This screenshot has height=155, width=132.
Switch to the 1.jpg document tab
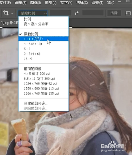[x=9, y=23]
